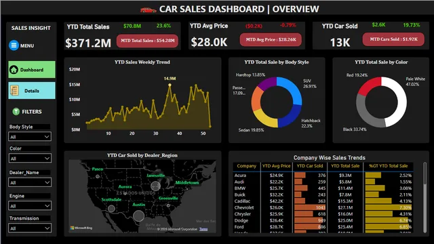Click the Greenville bubble on the map
The height and width of the screenshot is (244, 434).
coord(168,205)
